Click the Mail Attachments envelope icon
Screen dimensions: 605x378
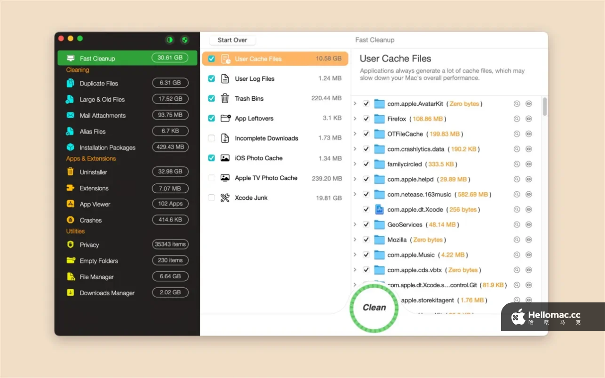tap(70, 115)
